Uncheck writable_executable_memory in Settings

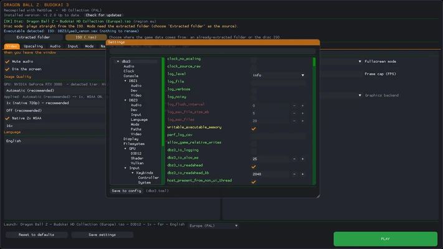(254, 129)
